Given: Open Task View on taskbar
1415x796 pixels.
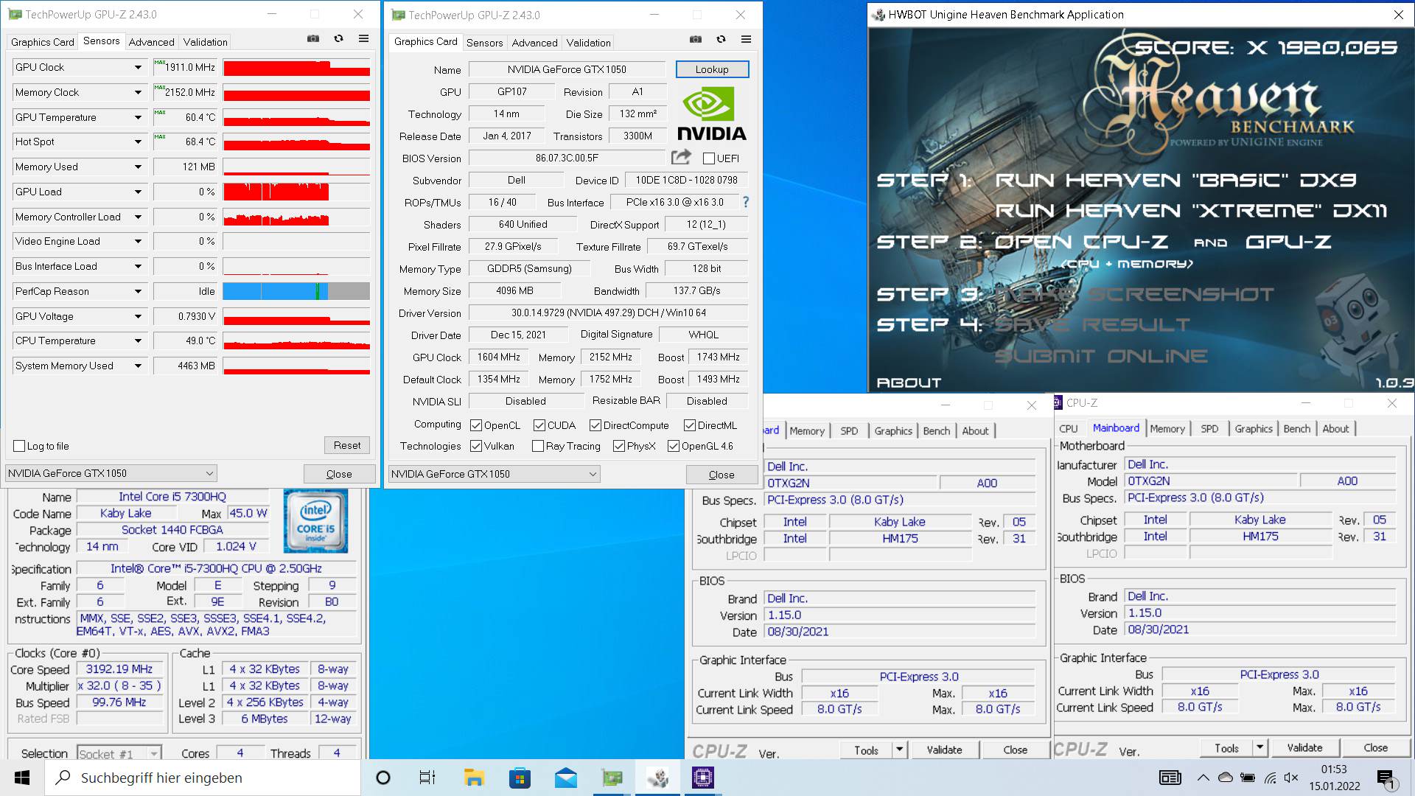Looking at the screenshot, I should (427, 778).
